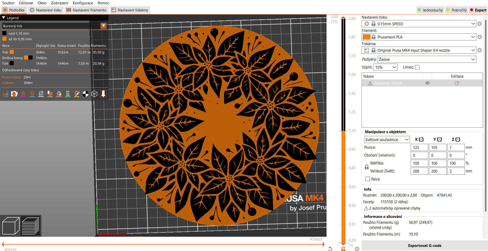Toggle tool changes icon in legend
Image resolution: width=488 pixels, height=251 pixels.
click(x=50, y=94)
